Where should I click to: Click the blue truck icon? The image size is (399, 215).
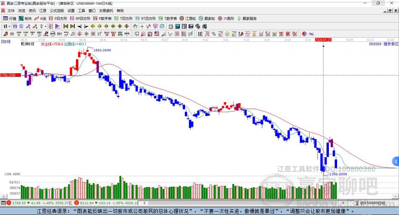[x=205, y=26]
